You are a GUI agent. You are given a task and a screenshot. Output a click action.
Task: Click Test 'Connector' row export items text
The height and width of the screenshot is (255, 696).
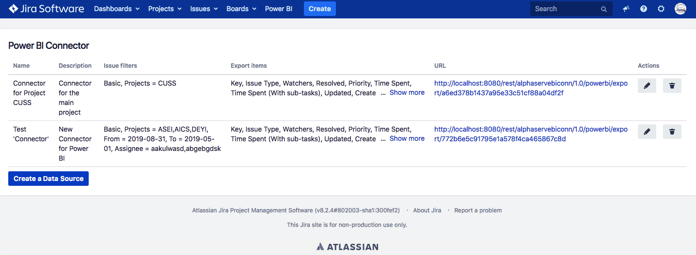click(321, 134)
